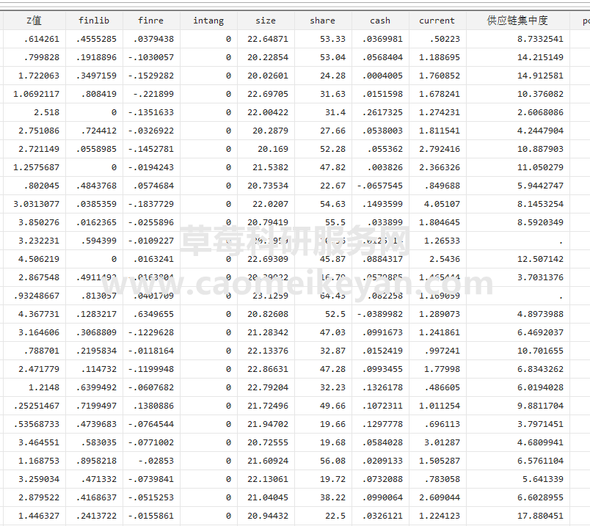
Task: Select the finre column header
Action: pos(151,21)
